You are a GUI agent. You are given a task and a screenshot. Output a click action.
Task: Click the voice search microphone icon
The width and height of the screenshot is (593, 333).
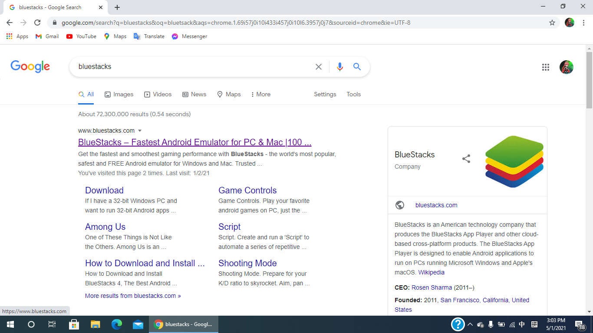pos(339,67)
